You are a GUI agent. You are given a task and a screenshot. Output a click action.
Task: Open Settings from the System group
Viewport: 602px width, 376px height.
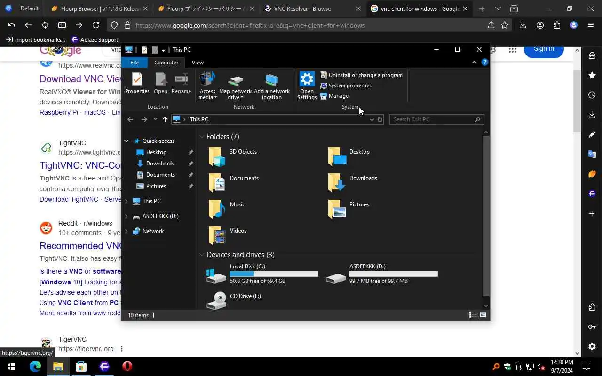307,86
